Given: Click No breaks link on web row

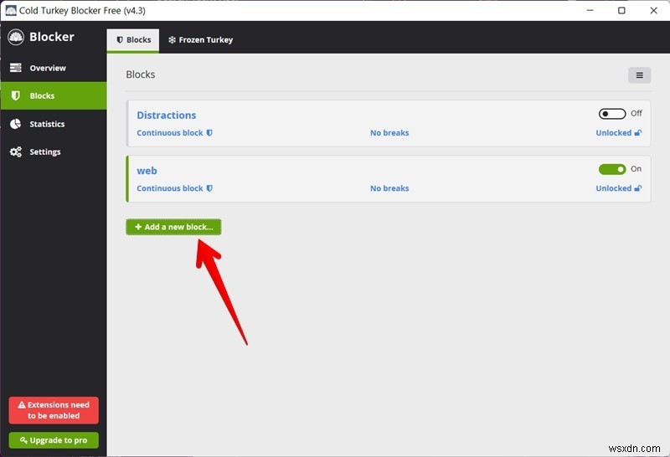Looking at the screenshot, I should [389, 188].
